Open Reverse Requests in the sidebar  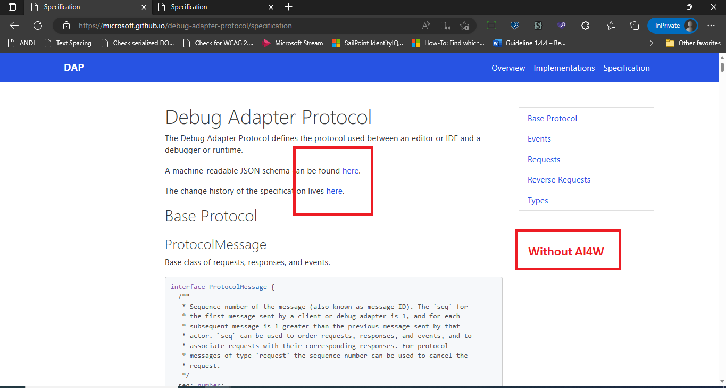point(559,179)
